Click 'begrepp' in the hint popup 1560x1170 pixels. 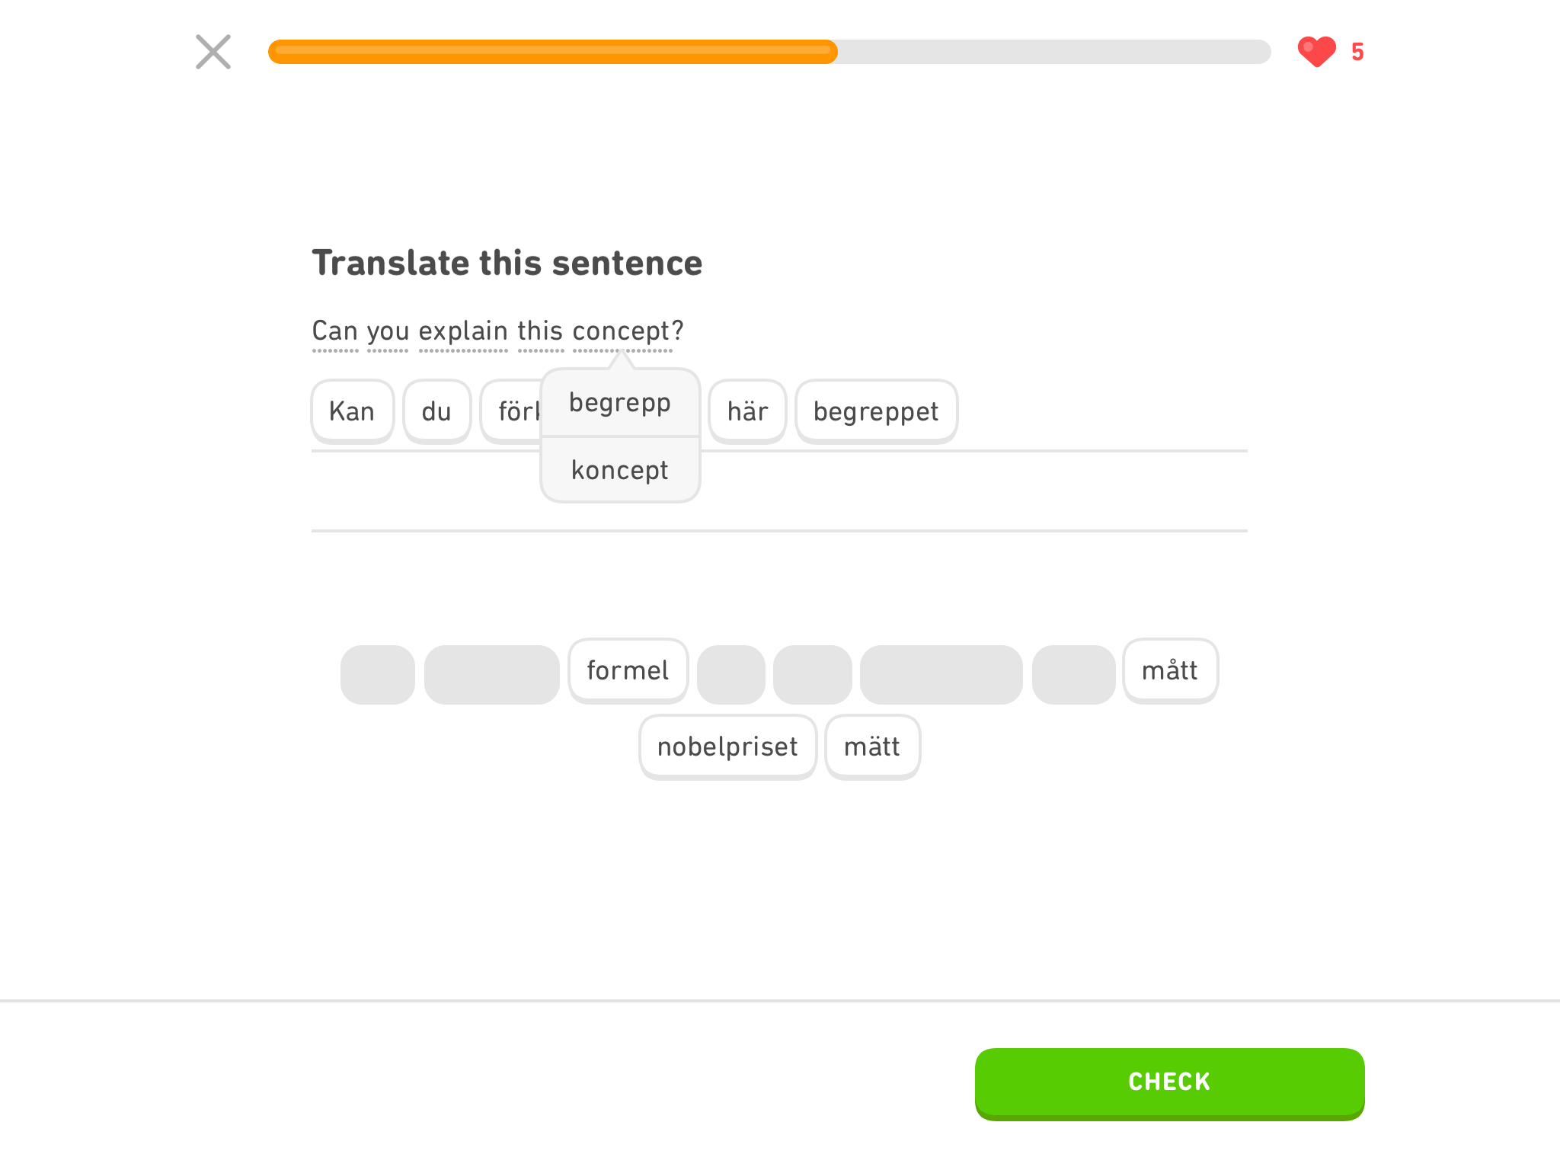[620, 402]
